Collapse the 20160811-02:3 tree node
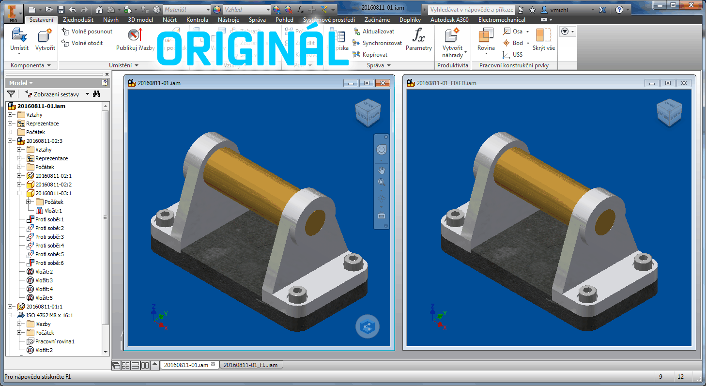 [x=10, y=141]
